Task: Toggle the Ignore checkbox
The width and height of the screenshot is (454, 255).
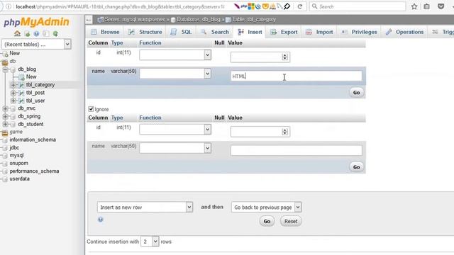Action: (x=91, y=109)
